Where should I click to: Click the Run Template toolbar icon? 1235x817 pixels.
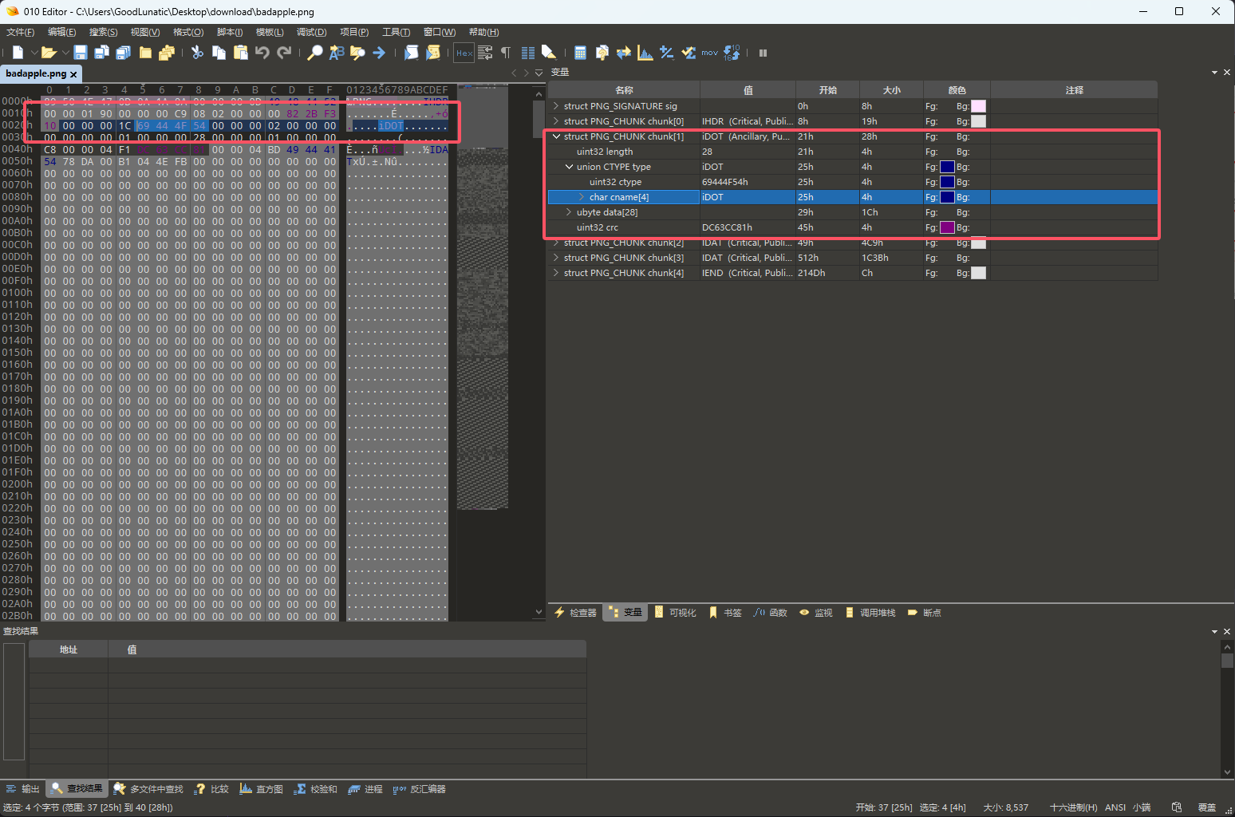432,53
